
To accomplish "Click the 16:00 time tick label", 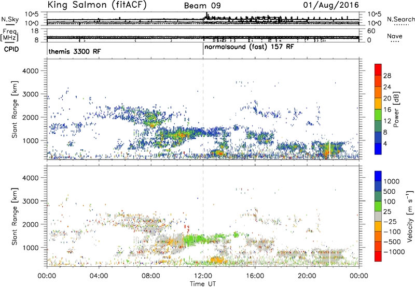I will 255,276.
